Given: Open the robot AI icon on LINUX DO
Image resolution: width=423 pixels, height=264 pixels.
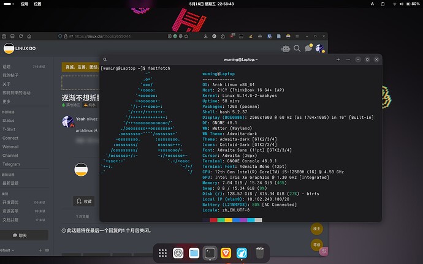Looking at the screenshot, I should (286, 48).
